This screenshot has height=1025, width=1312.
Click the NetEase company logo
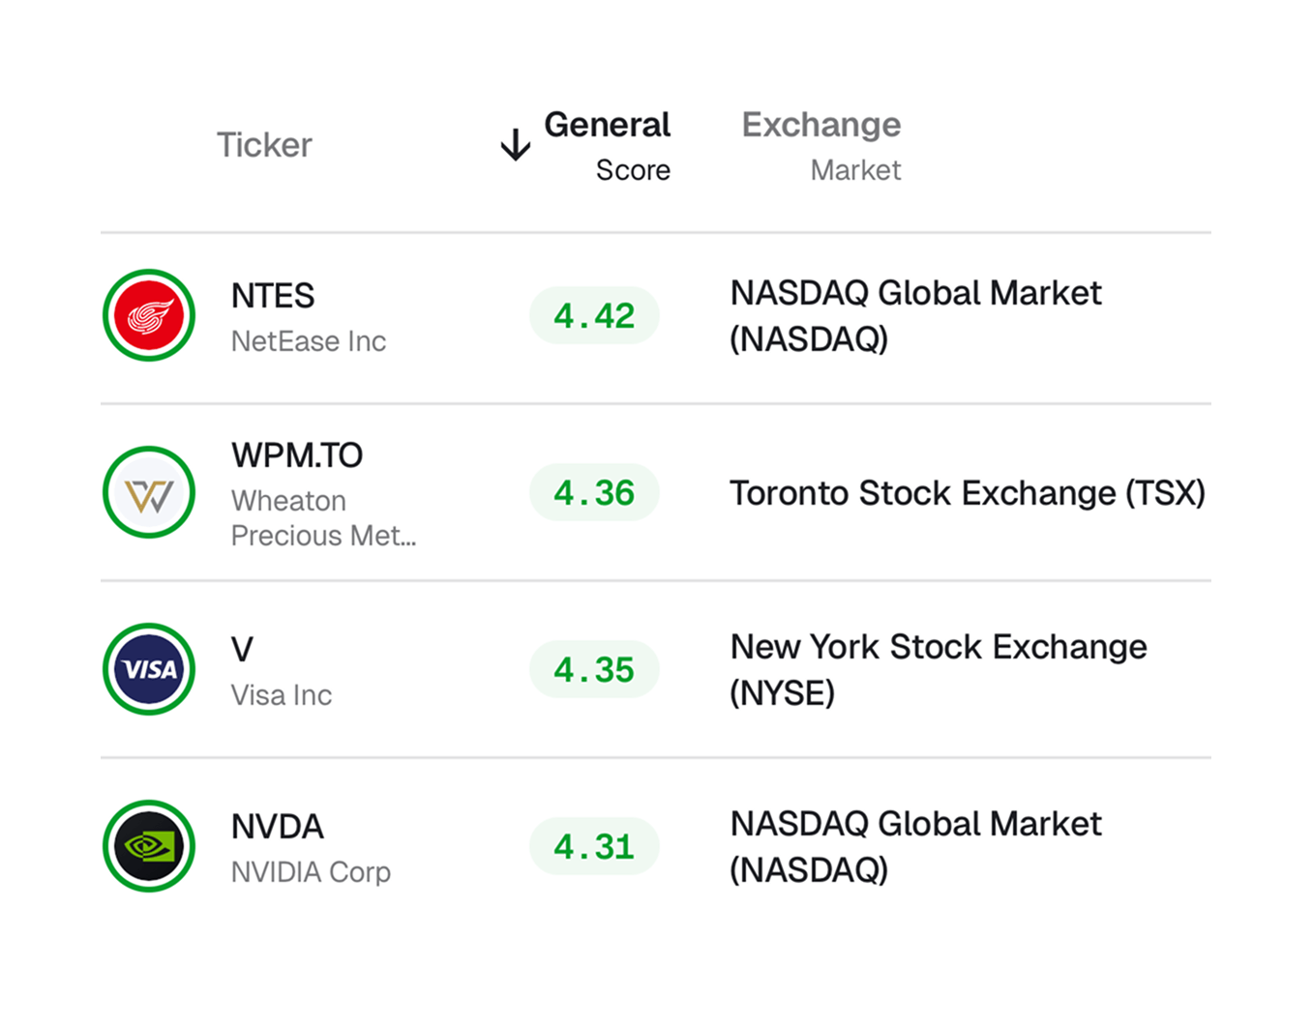(x=148, y=314)
